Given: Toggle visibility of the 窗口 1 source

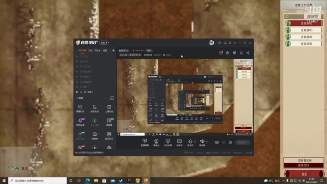Looking at the screenshot, I should click(77, 87).
